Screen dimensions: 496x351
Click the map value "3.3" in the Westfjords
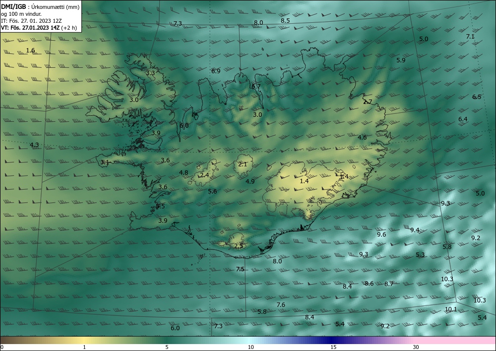[150, 73]
